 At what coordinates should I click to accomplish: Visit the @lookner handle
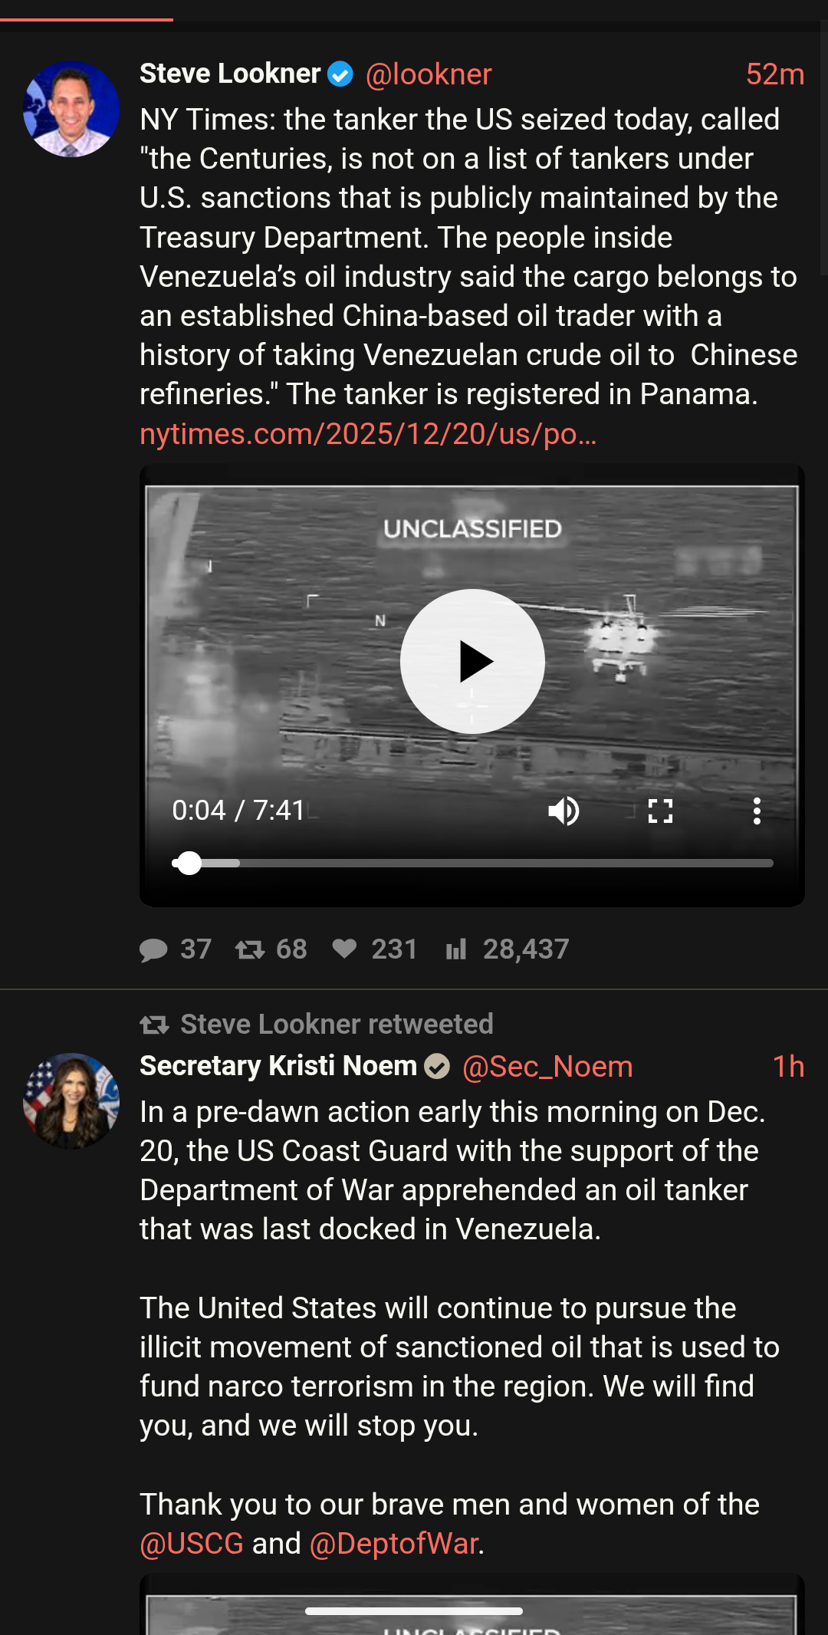pos(429,74)
